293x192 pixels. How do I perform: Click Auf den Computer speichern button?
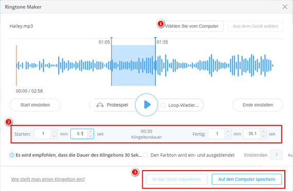pyautogui.click(x=247, y=179)
